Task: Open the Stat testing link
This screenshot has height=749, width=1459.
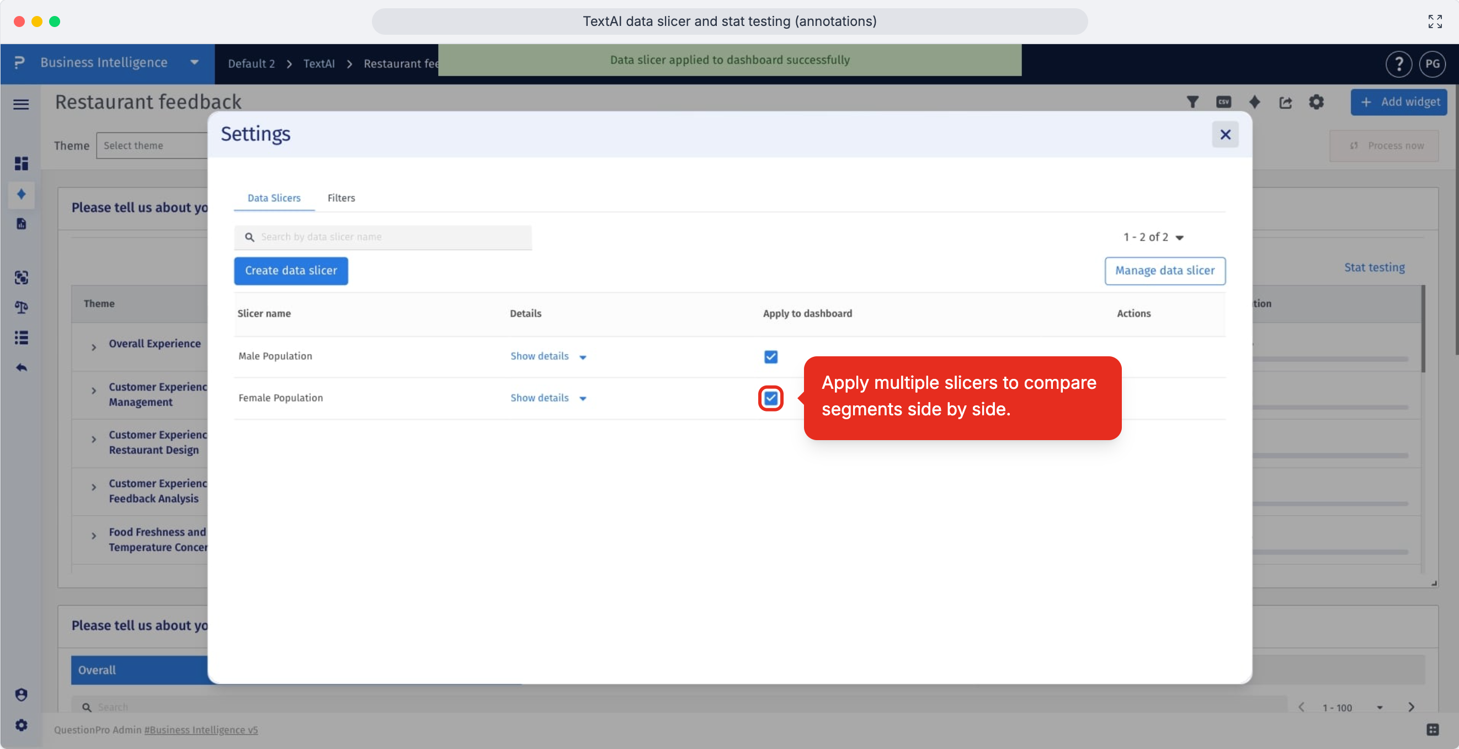Action: [x=1375, y=267]
